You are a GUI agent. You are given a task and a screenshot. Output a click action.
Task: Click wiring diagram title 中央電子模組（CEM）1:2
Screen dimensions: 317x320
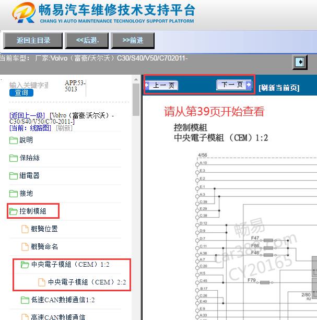point(221,138)
